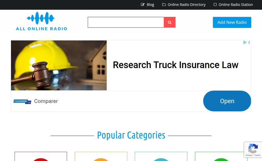The width and height of the screenshot is (262, 161).
Task: Open the reCAPTCHA Terms link
Action: pyautogui.click(x=257, y=155)
